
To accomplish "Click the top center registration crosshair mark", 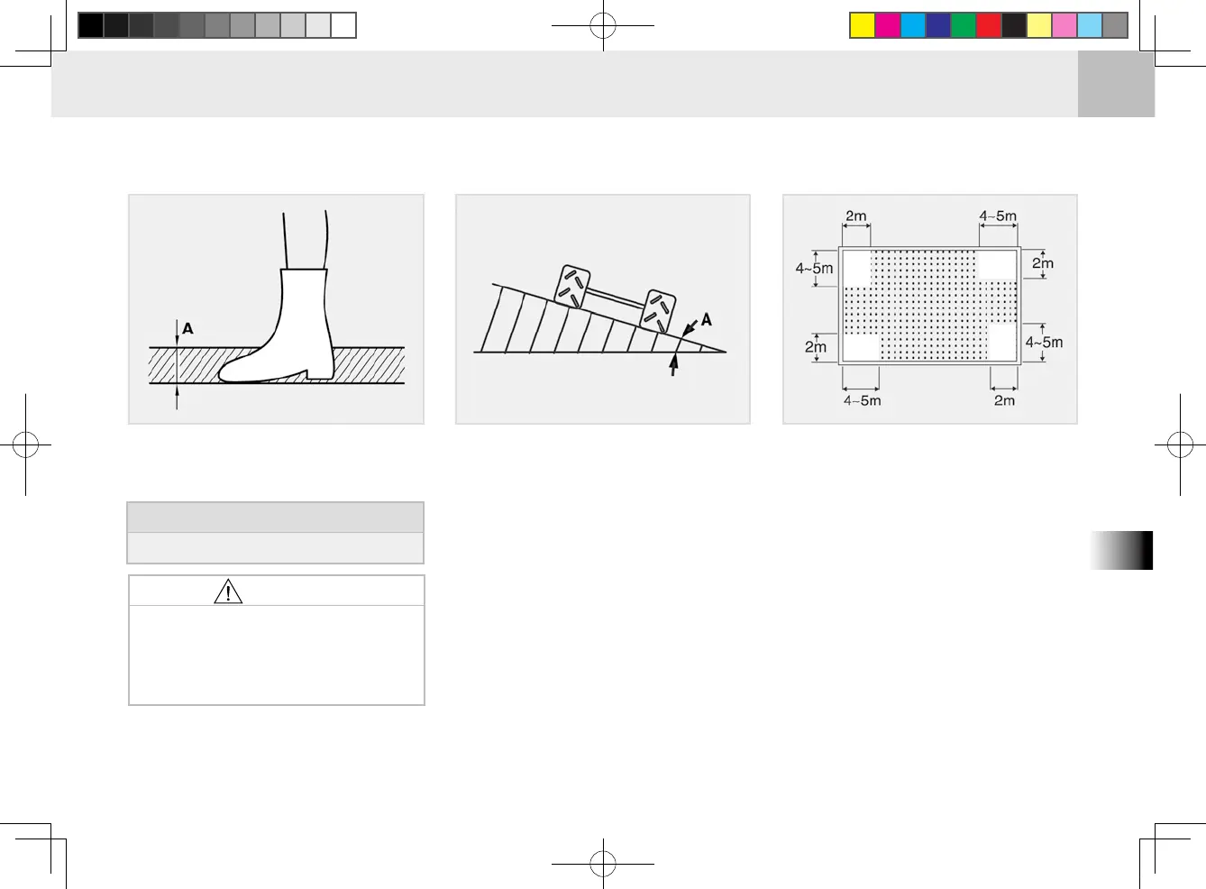I will (x=603, y=25).
